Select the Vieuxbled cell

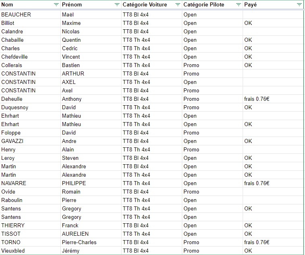pyautogui.click(x=30, y=251)
